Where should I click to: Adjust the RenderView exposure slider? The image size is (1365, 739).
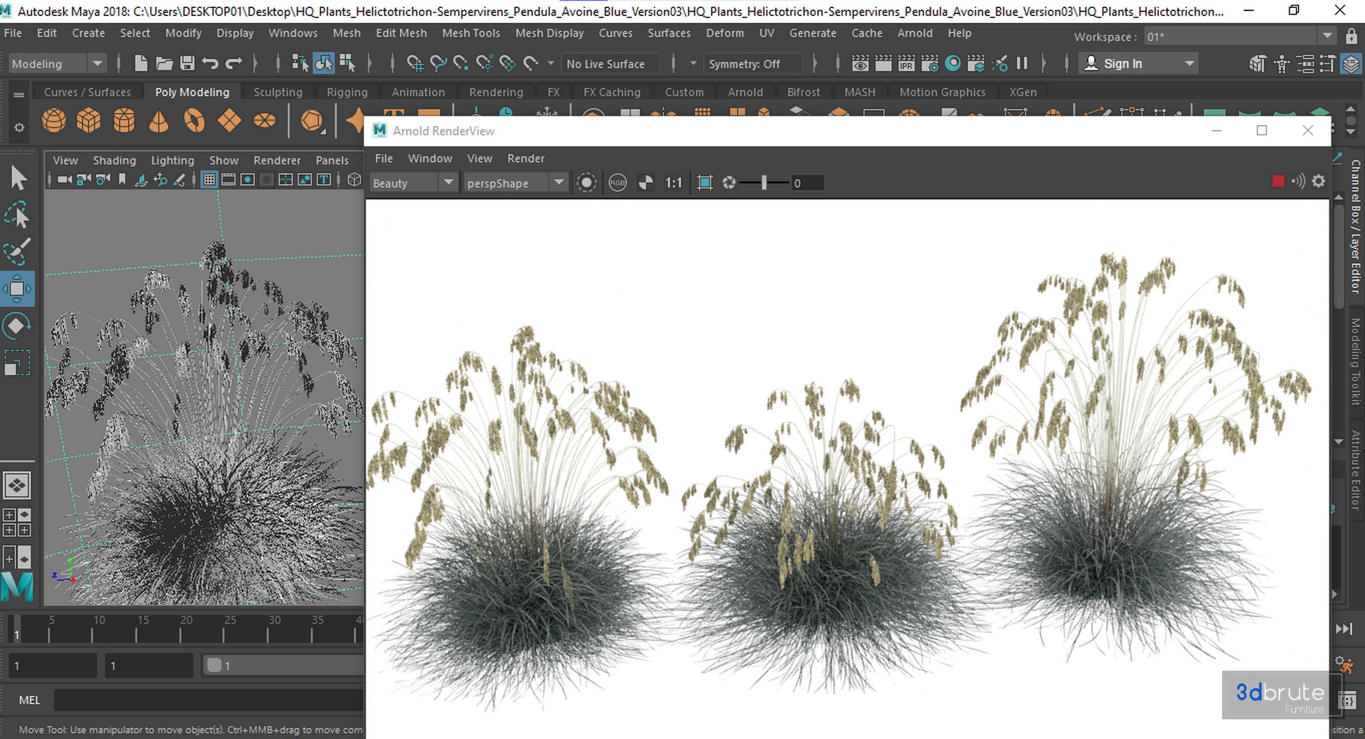764,183
